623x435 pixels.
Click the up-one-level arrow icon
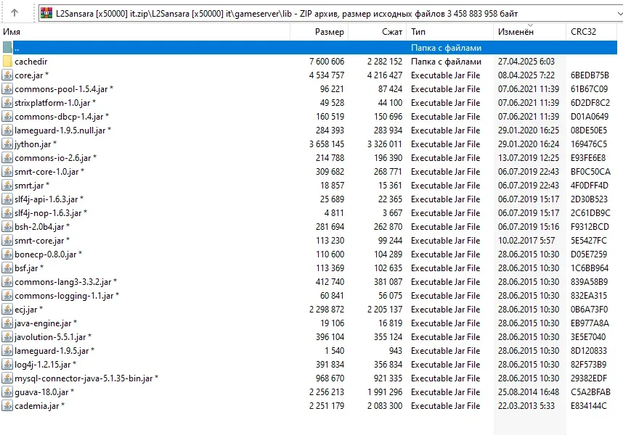click(16, 13)
